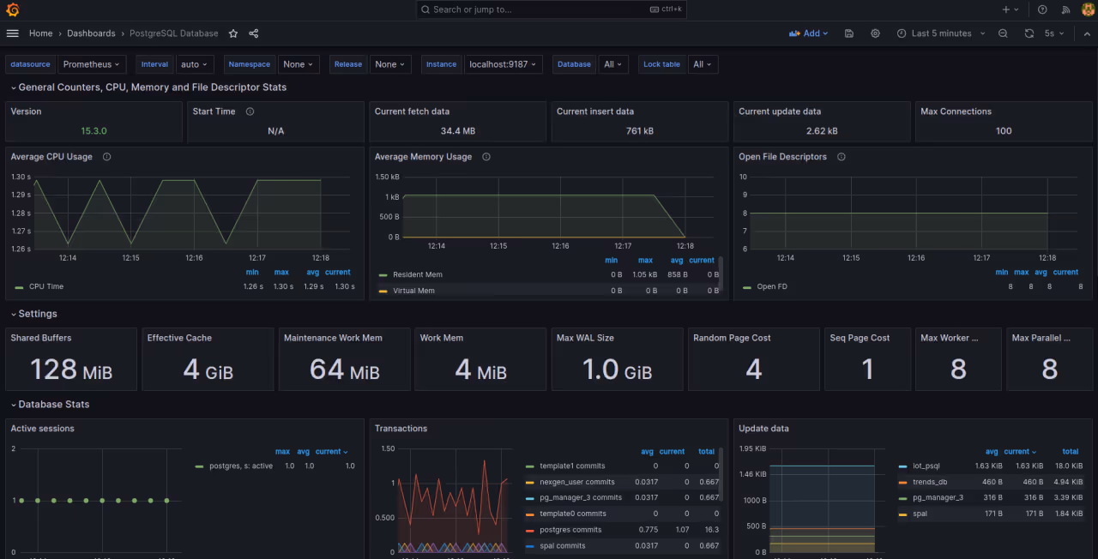Toggle Open FD series in legend
Screen dimensions: 1098x559
coord(772,286)
